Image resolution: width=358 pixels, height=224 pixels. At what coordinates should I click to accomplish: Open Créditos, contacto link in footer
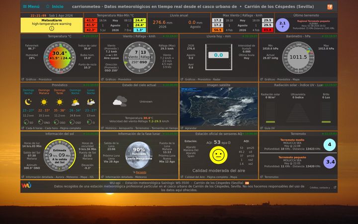[320, 188]
